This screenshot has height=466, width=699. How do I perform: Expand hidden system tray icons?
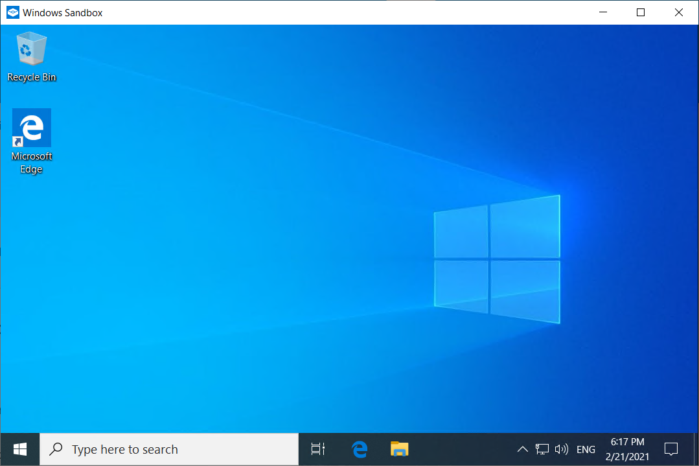[x=522, y=449]
